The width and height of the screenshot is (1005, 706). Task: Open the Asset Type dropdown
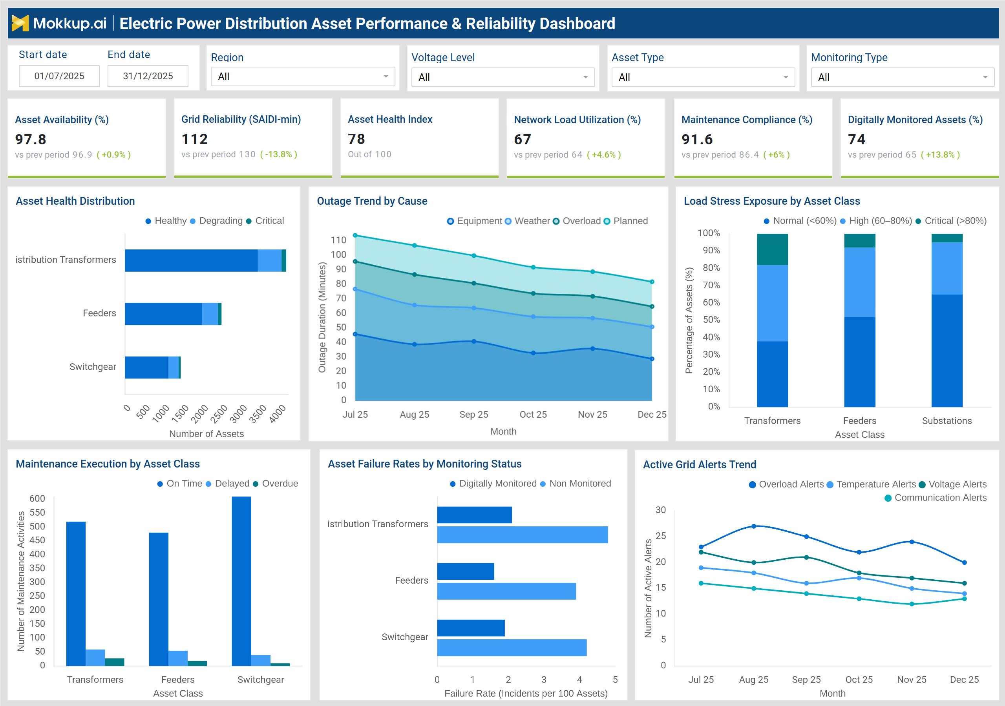click(703, 77)
